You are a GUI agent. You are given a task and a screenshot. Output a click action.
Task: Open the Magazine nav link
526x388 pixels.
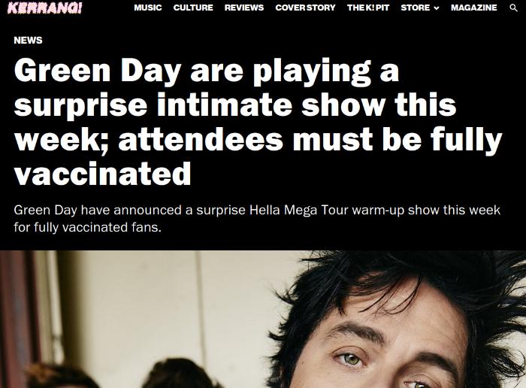pos(473,8)
